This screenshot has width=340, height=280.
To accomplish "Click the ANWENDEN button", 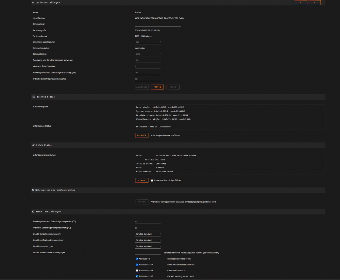I will click(142, 87).
